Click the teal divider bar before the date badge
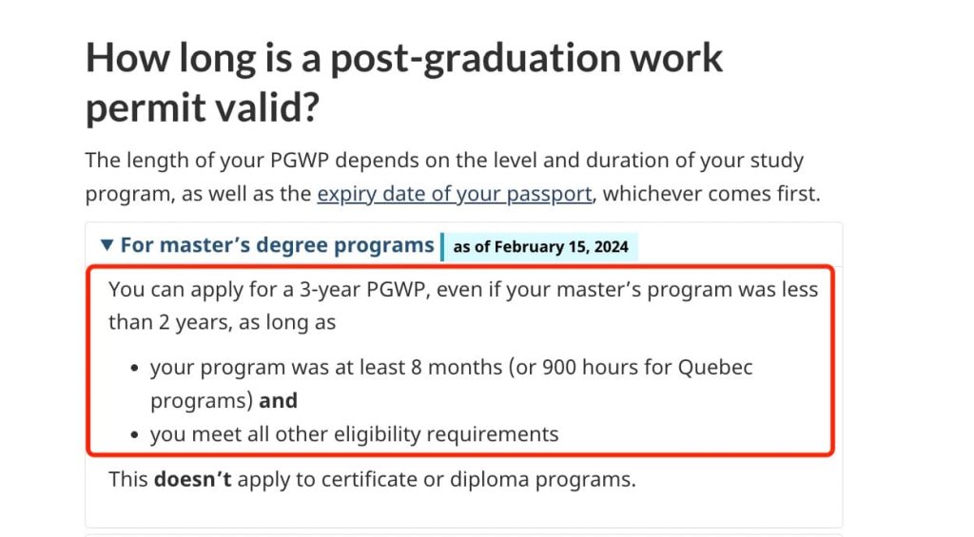 click(x=442, y=246)
